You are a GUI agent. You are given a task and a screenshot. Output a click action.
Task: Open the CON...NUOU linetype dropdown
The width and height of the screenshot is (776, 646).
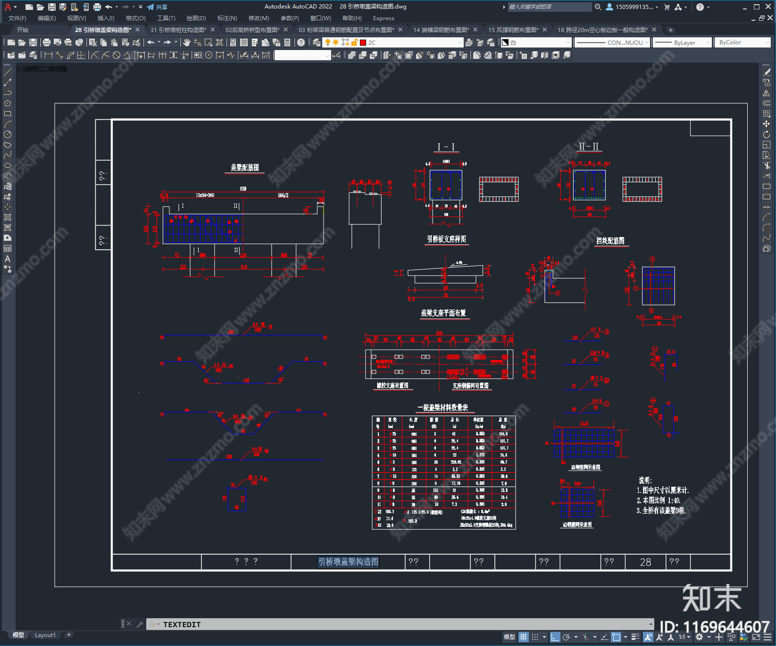[x=612, y=43]
